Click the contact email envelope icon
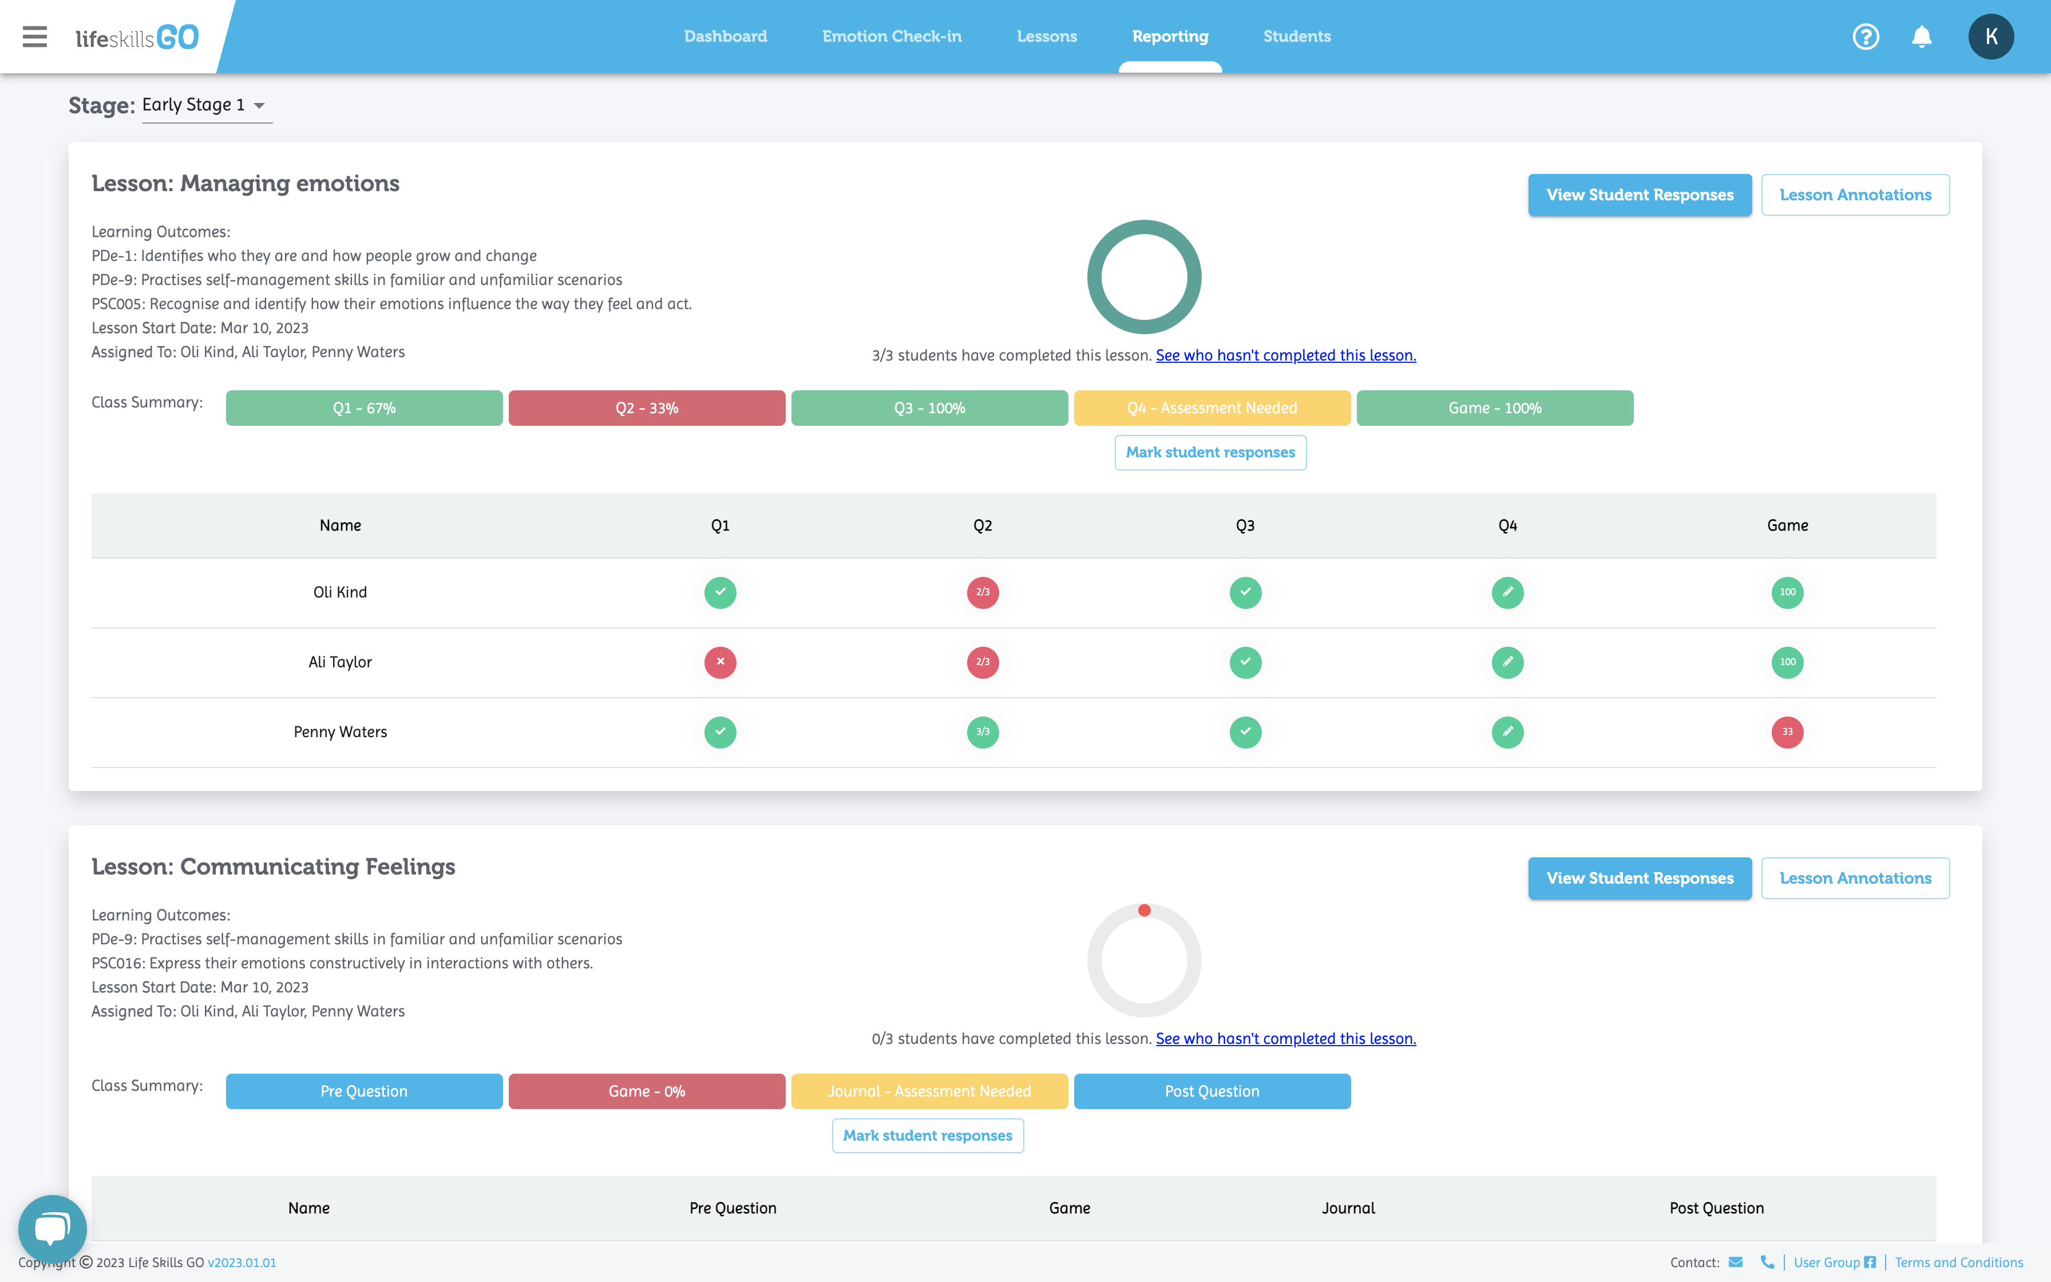The image size is (2051, 1282). coord(1735,1263)
